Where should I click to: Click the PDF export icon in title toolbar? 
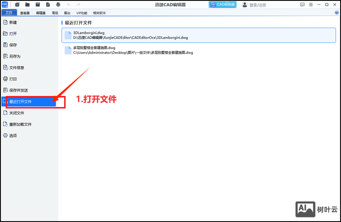point(48,4)
